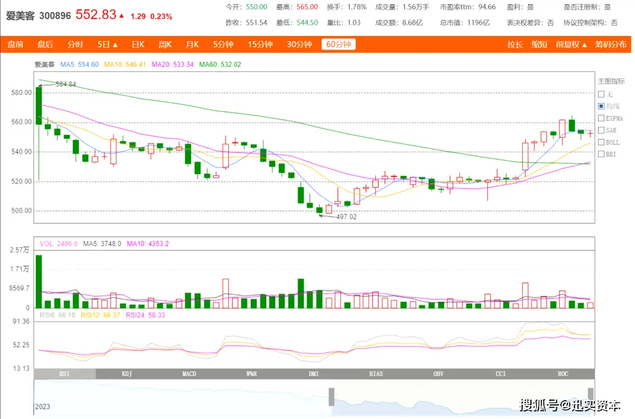Click the RSI24: 58.33 label
Image resolution: width=635 pixels, height=419 pixels.
145,315
